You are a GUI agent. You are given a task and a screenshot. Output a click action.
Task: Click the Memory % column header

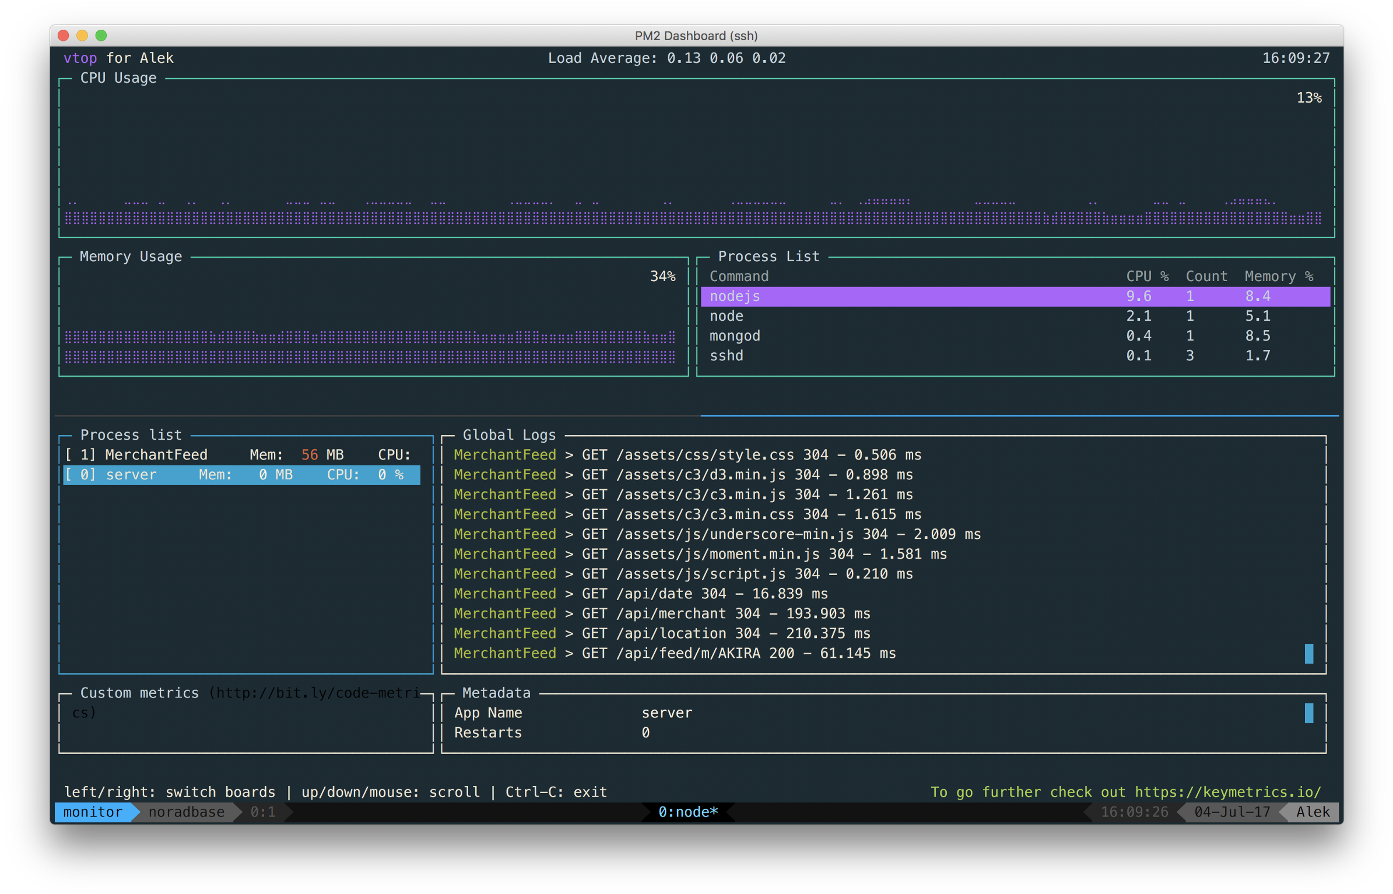pyautogui.click(x=1278, y=276)
